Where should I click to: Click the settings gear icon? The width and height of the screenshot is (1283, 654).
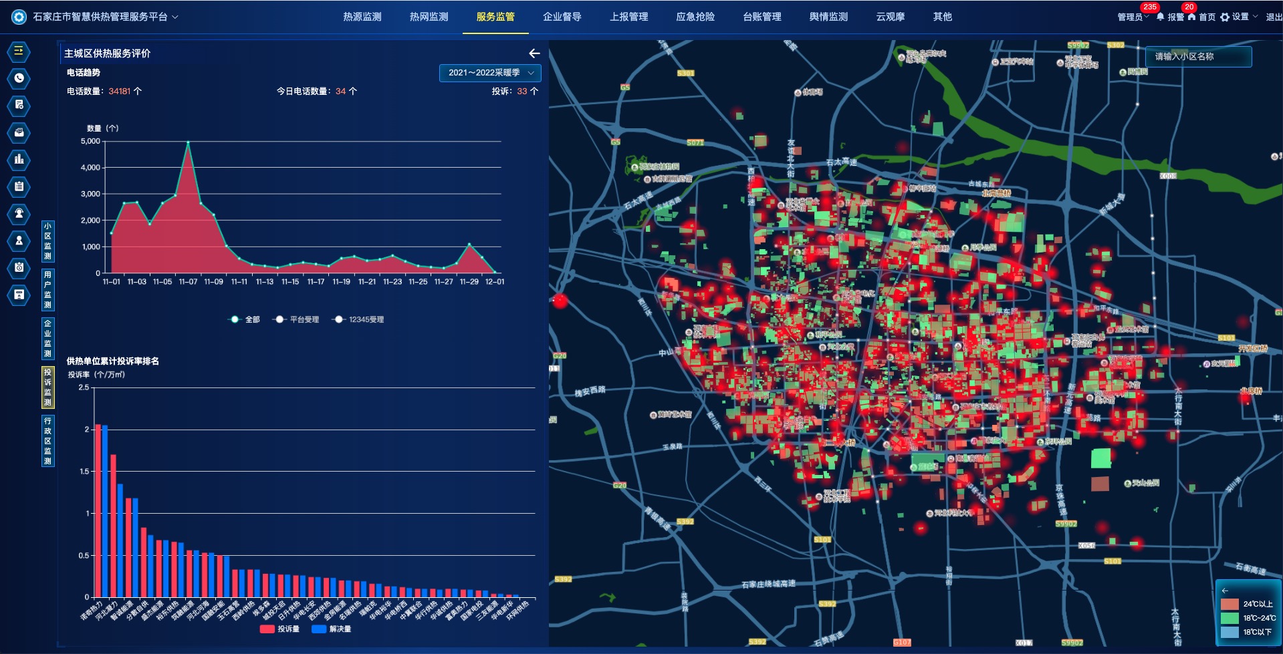(1224, 17)
